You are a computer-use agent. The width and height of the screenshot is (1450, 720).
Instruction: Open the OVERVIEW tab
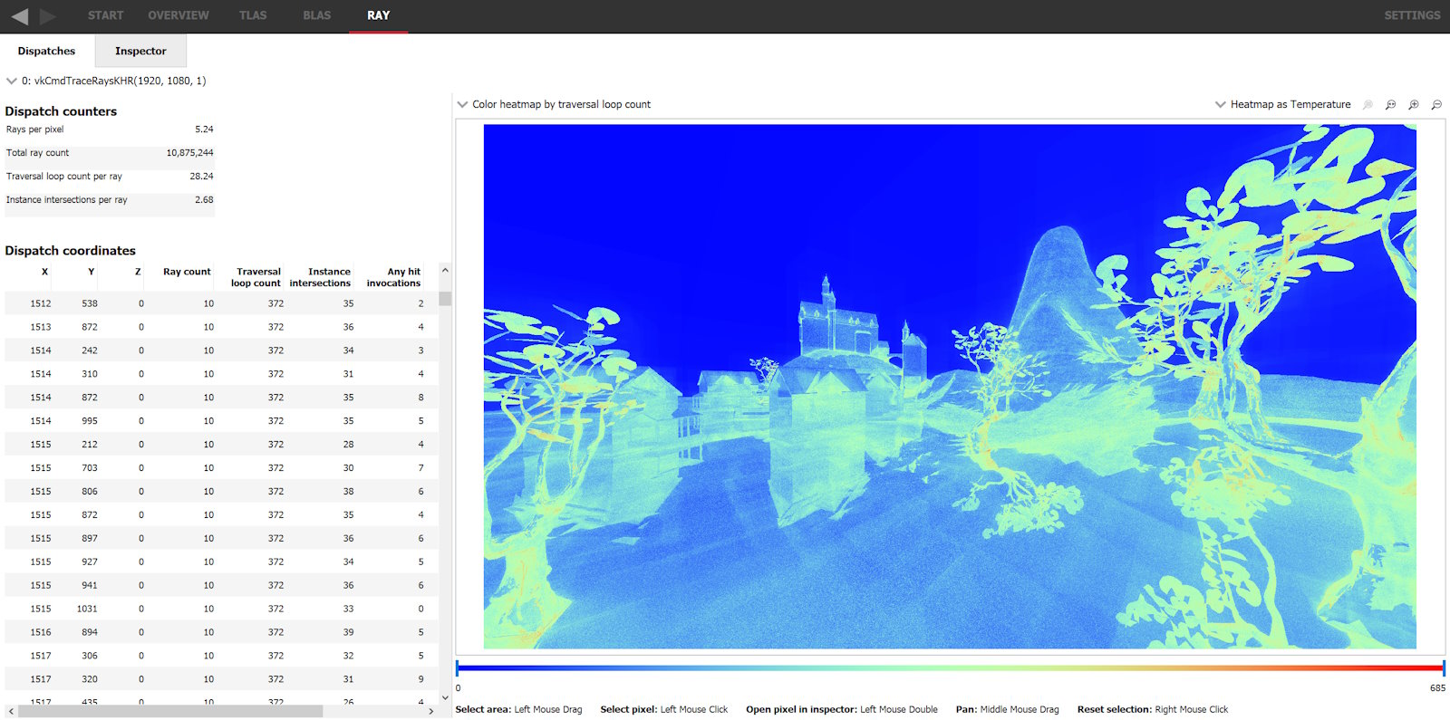tap(178, 15)
